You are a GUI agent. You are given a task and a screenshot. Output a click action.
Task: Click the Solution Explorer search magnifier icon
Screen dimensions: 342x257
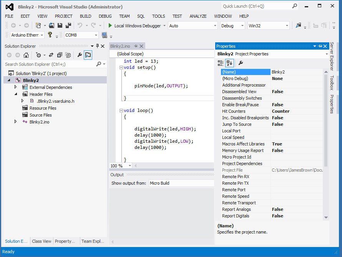99,64
